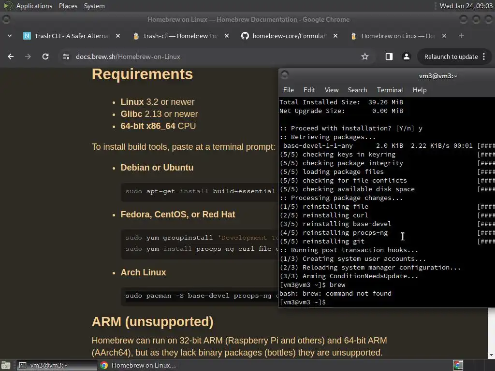Open the System menu

click(94, 6)
